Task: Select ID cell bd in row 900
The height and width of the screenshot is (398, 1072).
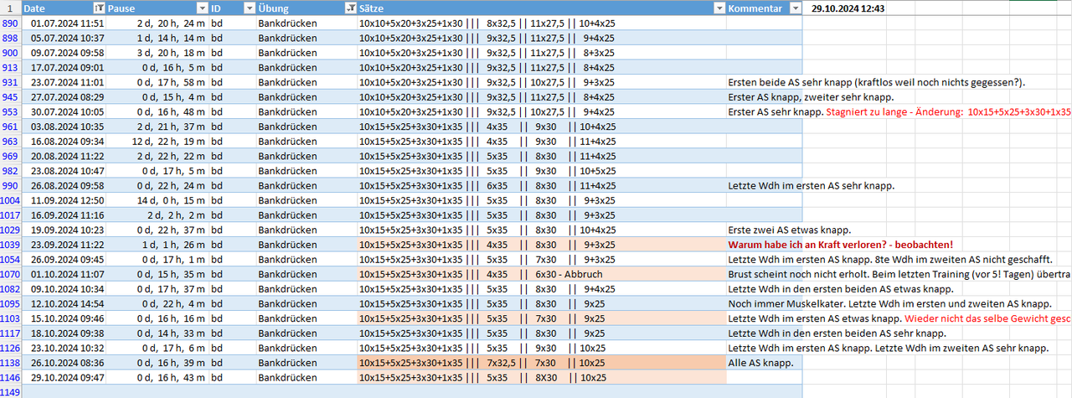Action: click(232, 53)
